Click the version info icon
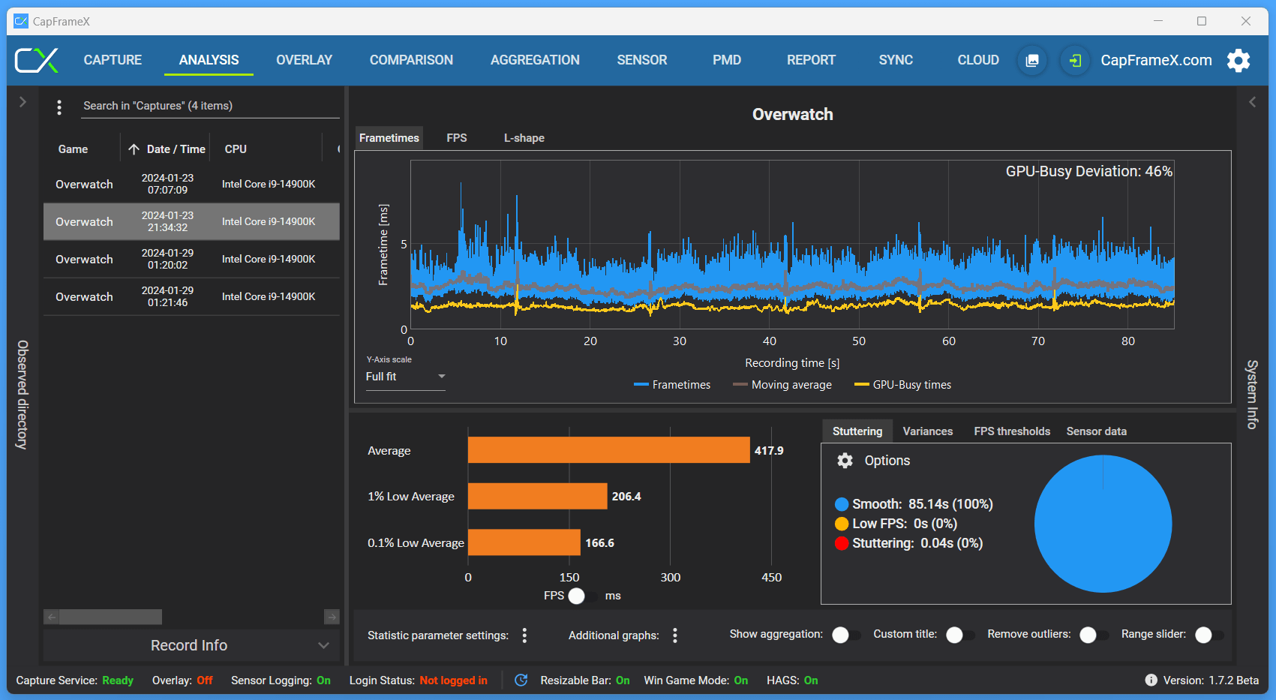 [x=1151, y=680]
